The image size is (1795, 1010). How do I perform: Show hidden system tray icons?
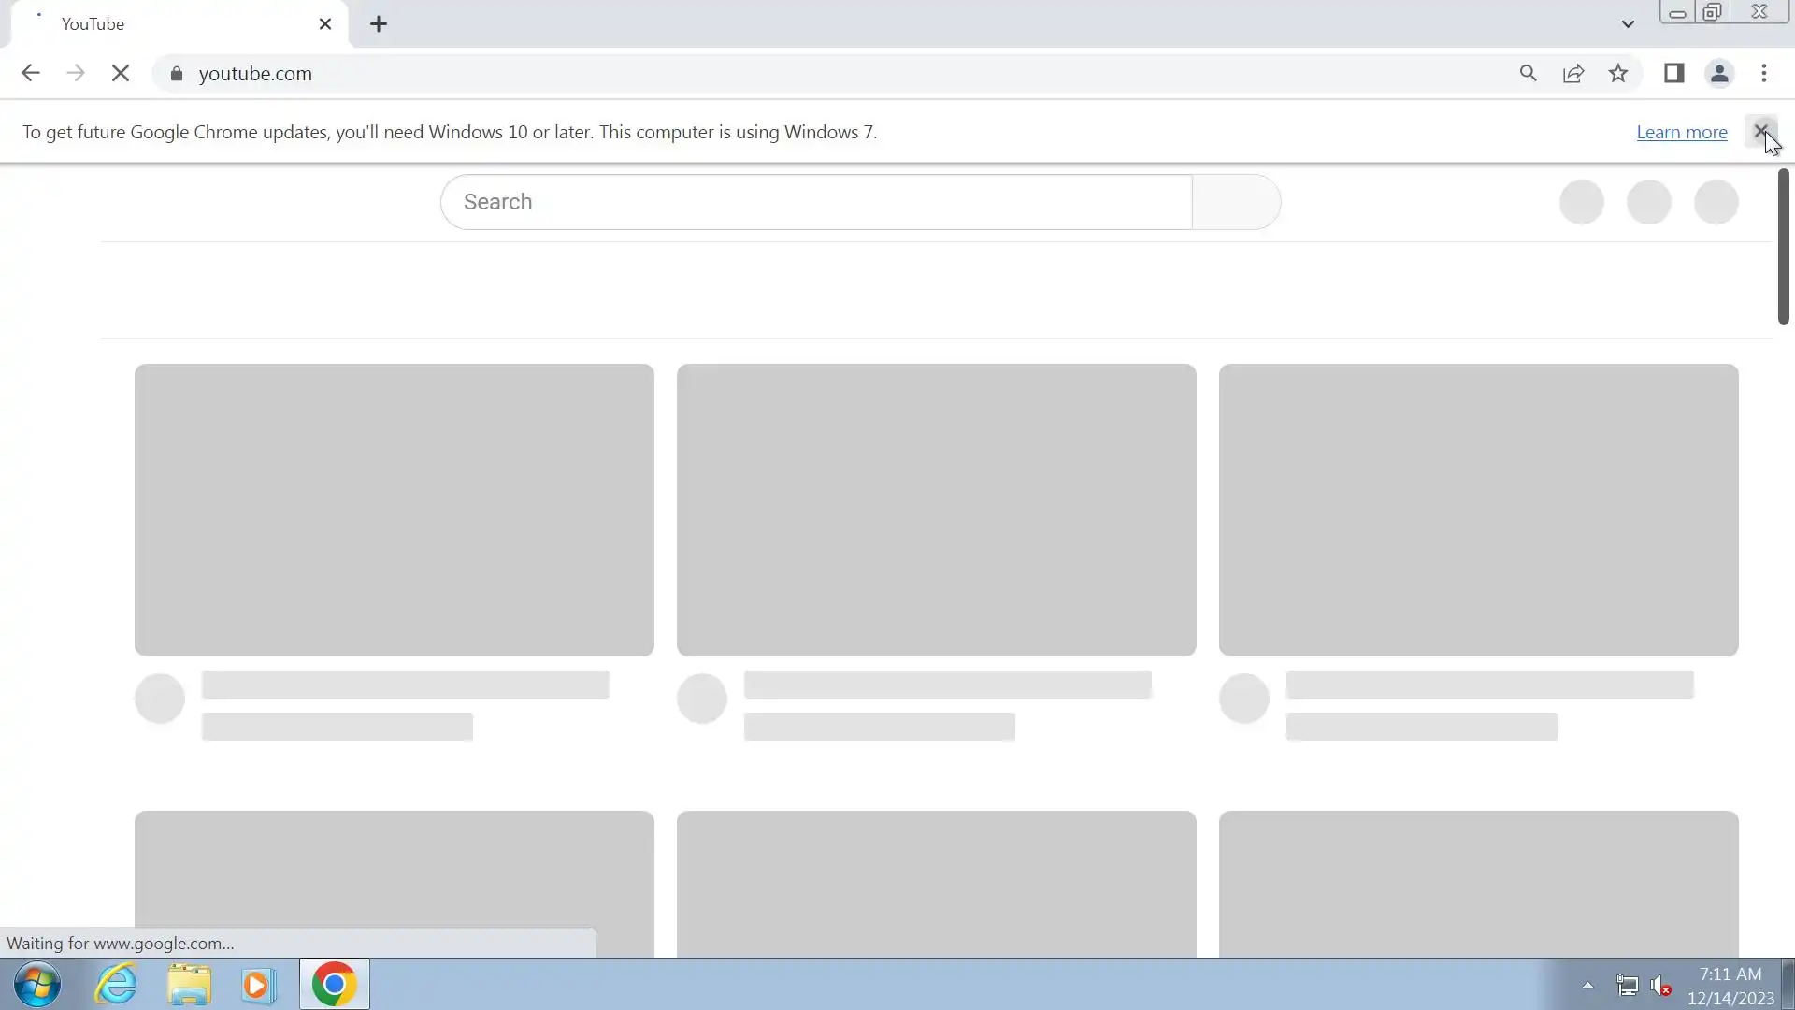point(1587,985)
